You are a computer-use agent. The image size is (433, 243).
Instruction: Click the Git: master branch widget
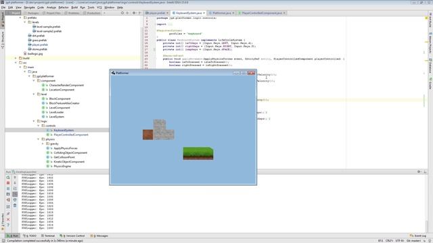[x=413, y=241]
